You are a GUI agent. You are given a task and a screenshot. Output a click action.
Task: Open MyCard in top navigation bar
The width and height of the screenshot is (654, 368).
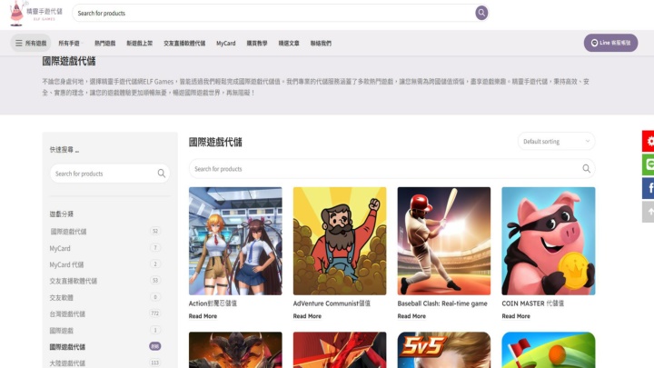[225, 43]
